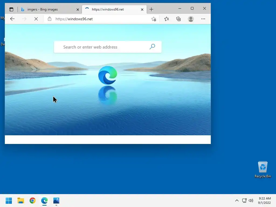
Task: Open the Favorites list
Action: click(167, 19)
